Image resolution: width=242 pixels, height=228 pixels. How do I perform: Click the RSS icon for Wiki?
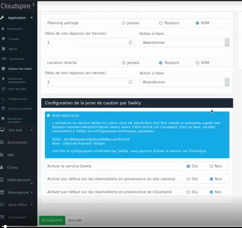pyautogui.click(x=2, y=155)
